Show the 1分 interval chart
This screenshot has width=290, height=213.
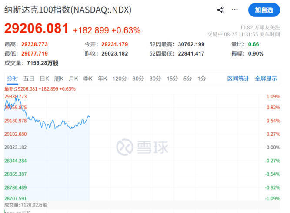point(202,79)
